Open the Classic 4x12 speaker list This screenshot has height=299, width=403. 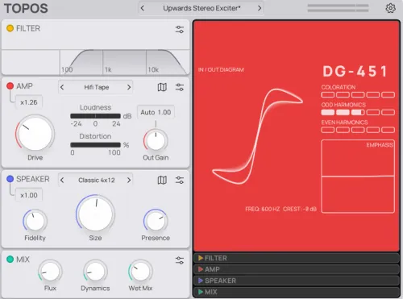(x=97, y=180)
